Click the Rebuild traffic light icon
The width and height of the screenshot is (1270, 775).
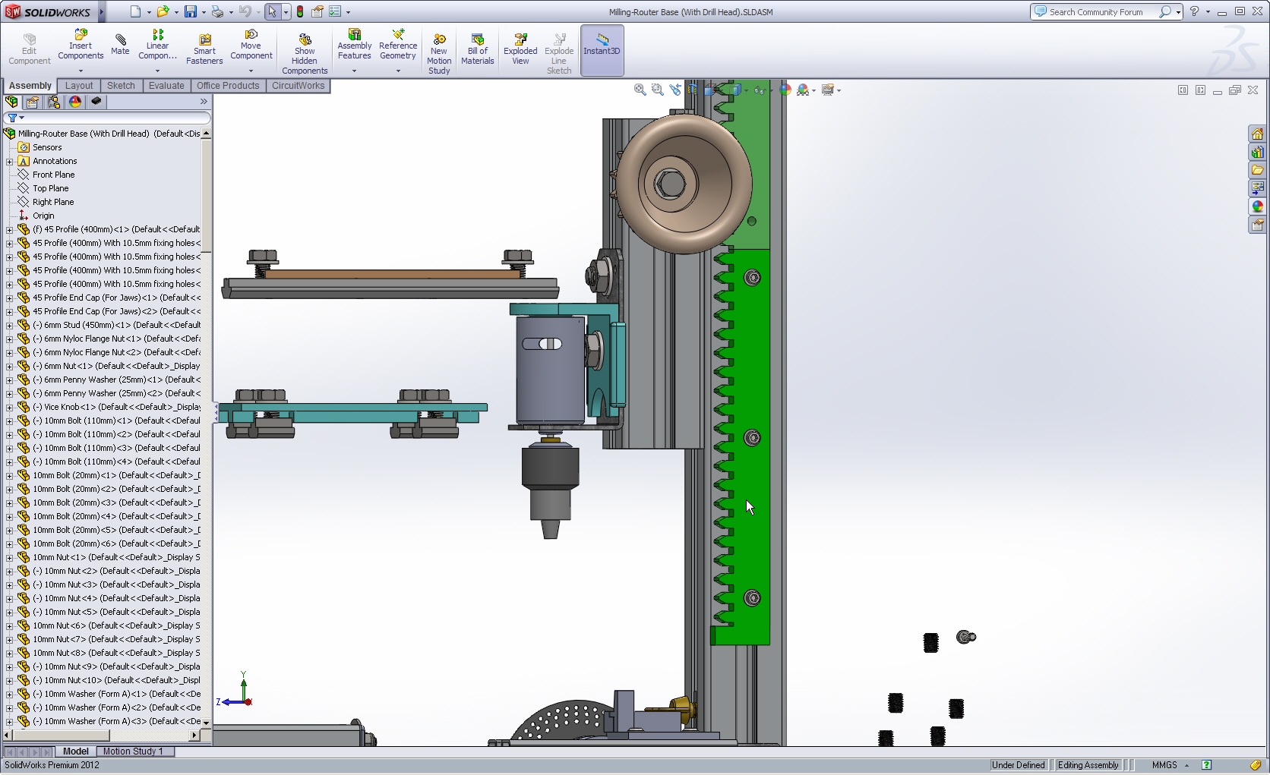tap(300, 11)
